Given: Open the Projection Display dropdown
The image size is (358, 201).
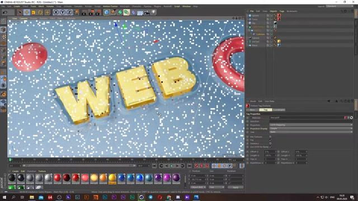Looking at the screenshot, I should point(311,128).
